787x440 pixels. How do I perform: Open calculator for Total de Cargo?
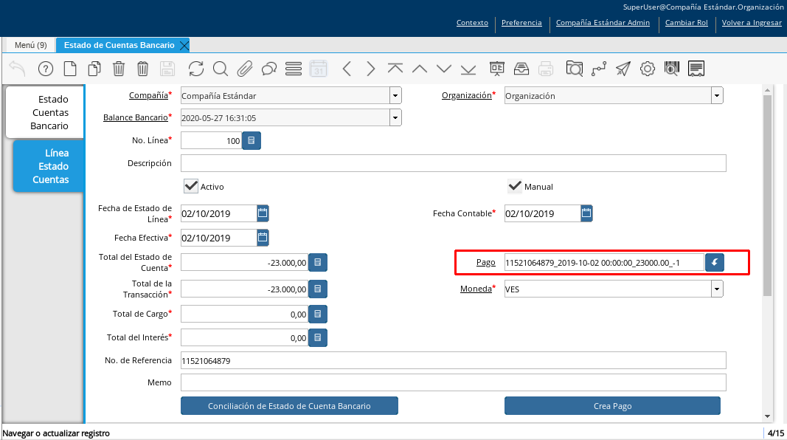click(318, 314)
